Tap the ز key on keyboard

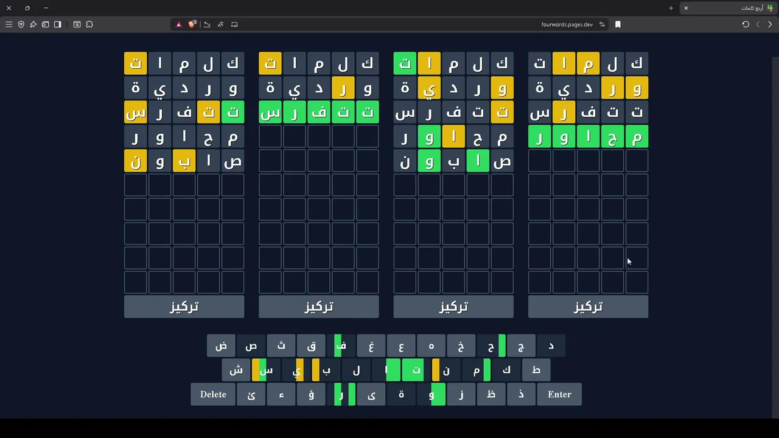[x=461, y=394]
